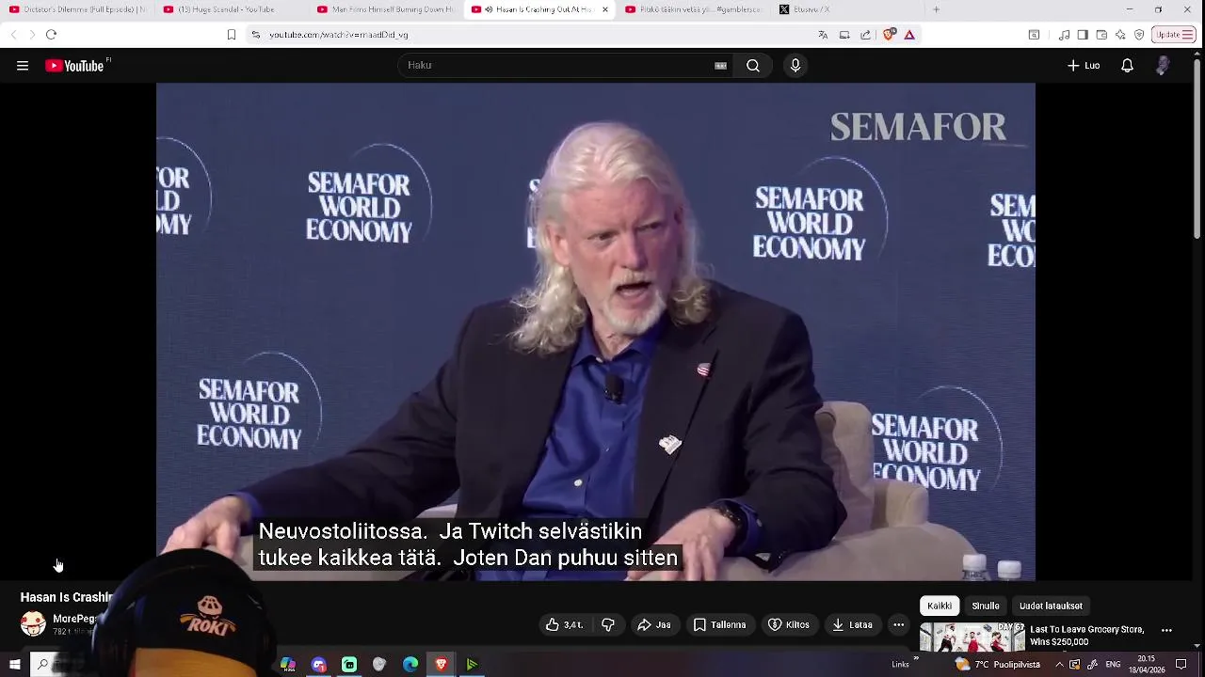Switch to the Huge Scandal YouTube tab
The image size is (1205, 677).
[231, 9]
